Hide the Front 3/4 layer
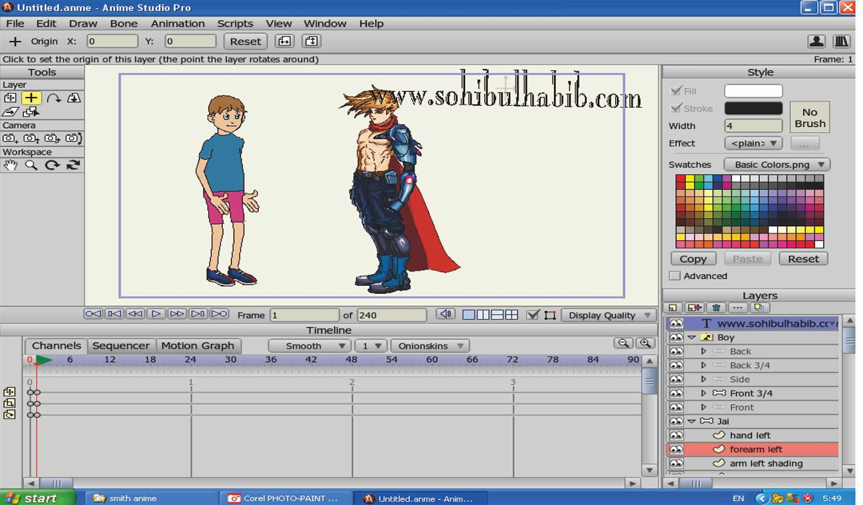Viewport: 863px width, 505px height. (676, 393)
